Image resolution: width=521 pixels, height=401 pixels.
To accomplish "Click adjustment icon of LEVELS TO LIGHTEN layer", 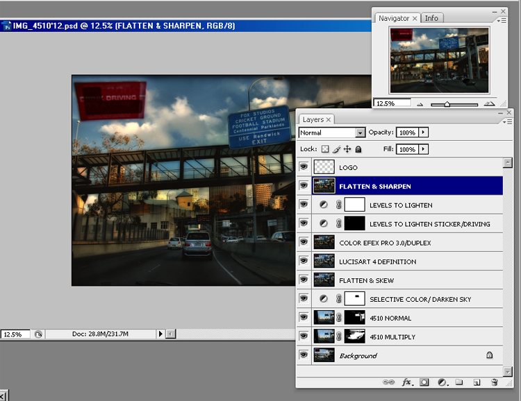I will pyautogui.click(x=323, y=205).
